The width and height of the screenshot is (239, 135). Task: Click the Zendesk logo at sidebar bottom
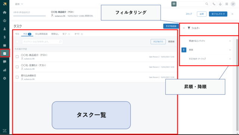(x=5, y=131)
